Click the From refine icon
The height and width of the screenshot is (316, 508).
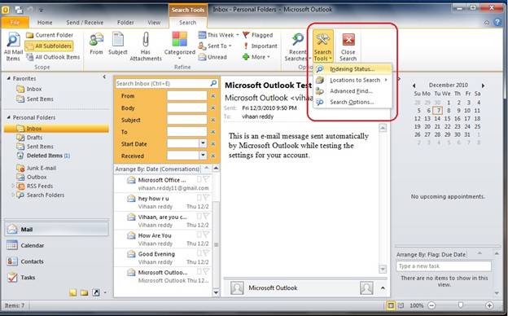coord(96,40)
